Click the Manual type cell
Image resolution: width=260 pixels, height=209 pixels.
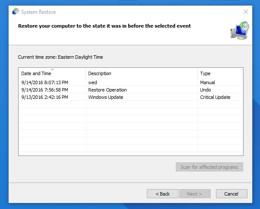207,82
